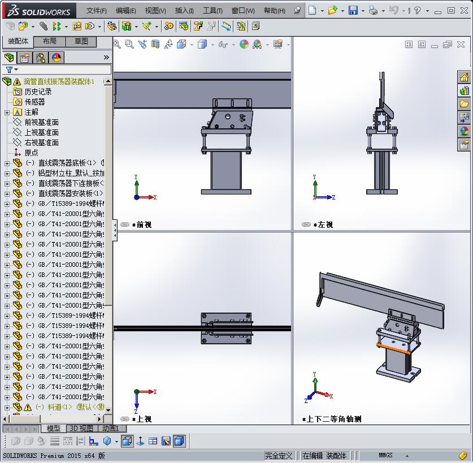Open the PropertyManager tab
Viewport: 473px width, 463px height.
click(25, 57)
